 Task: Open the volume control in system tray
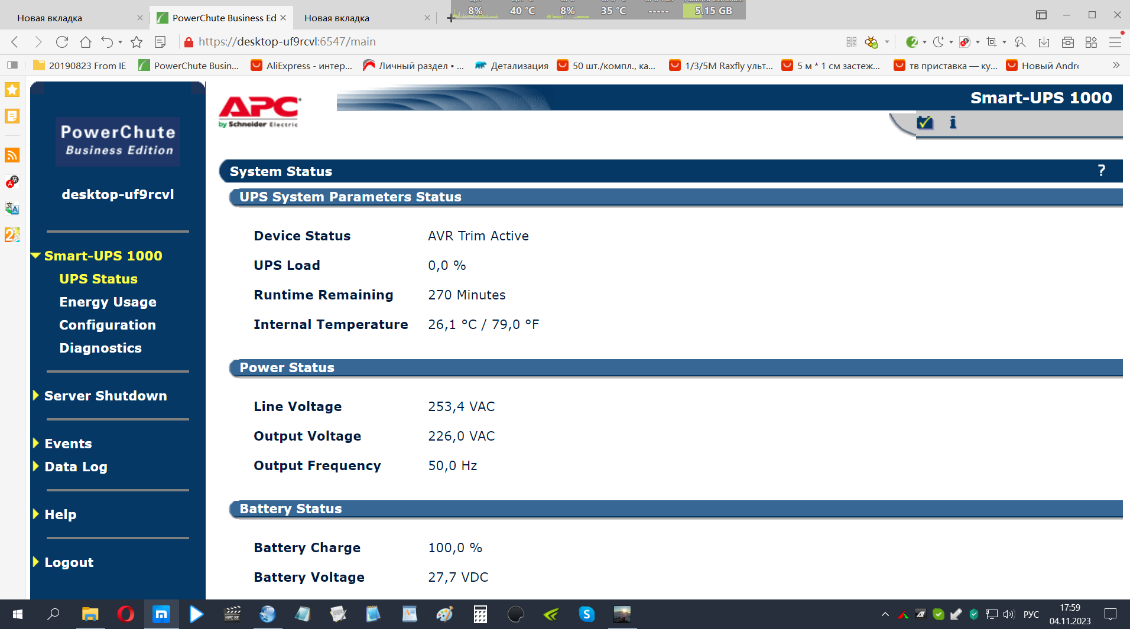(x=1009, y=615)
